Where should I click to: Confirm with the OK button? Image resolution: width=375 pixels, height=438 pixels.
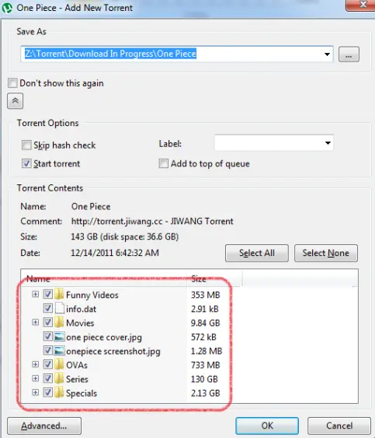pyautogui.click(x=267, y=426)
